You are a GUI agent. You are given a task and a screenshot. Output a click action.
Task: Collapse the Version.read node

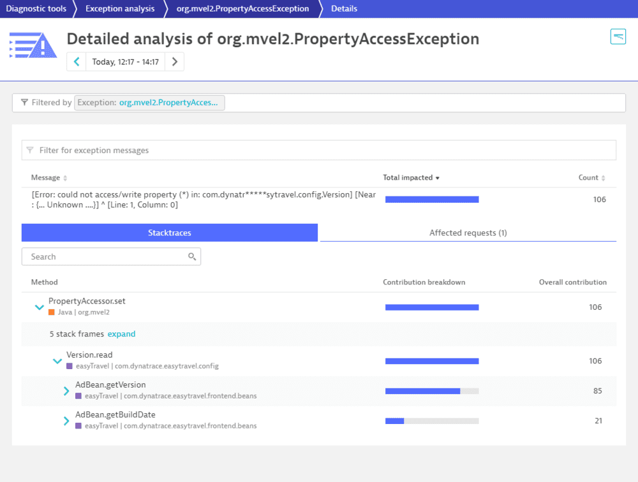57,361
